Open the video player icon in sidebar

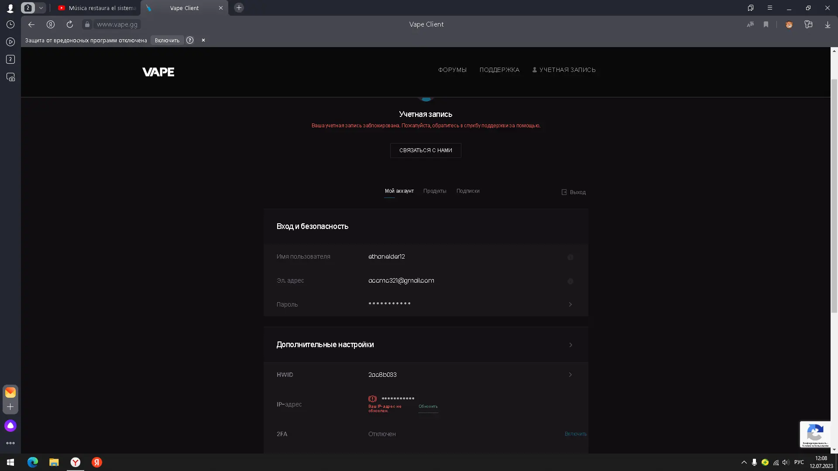[10, 42]
